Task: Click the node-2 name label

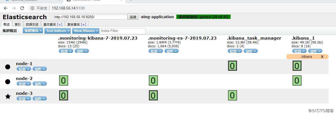Action: click(24, 78)
